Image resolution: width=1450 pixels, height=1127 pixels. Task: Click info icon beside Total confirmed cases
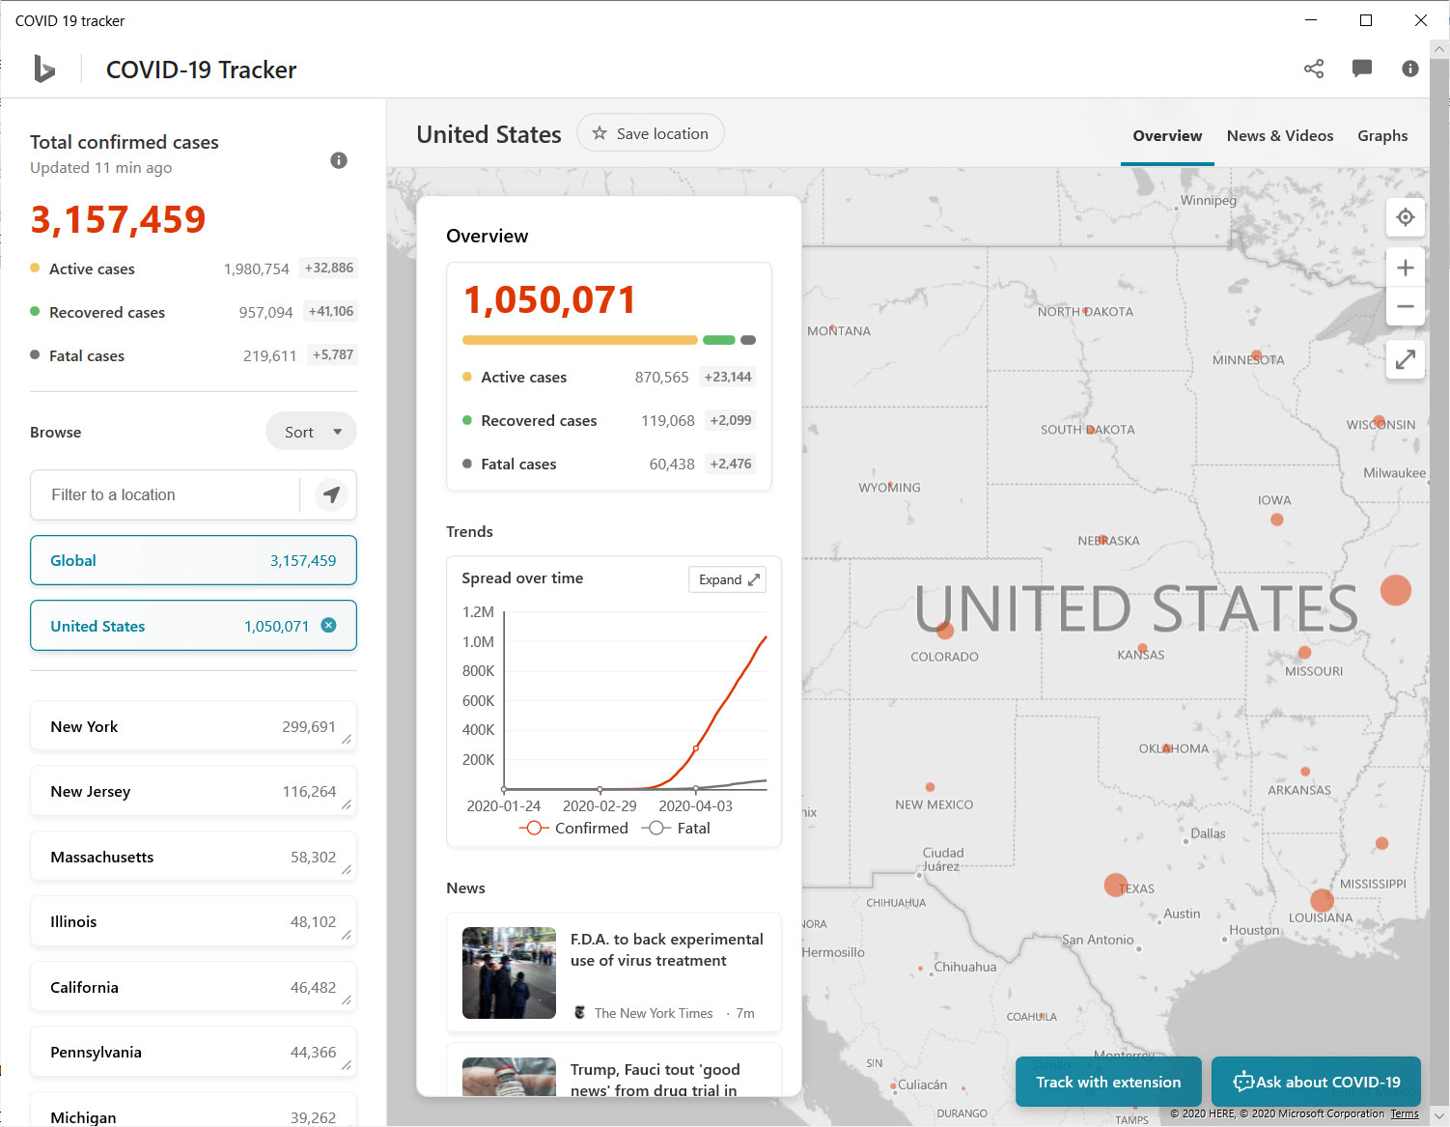(x=339, y=160)
